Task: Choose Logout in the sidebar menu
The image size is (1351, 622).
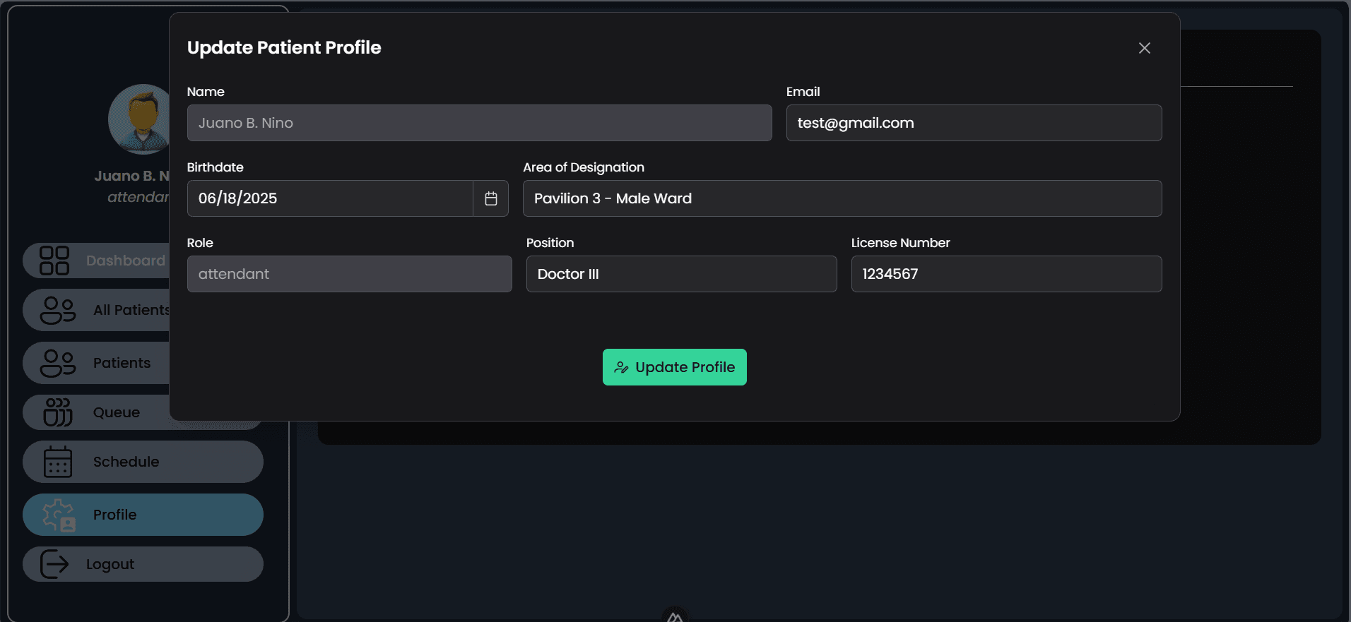Action: tap(143, 564)
